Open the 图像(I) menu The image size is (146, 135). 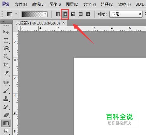(x=55, y=4)
